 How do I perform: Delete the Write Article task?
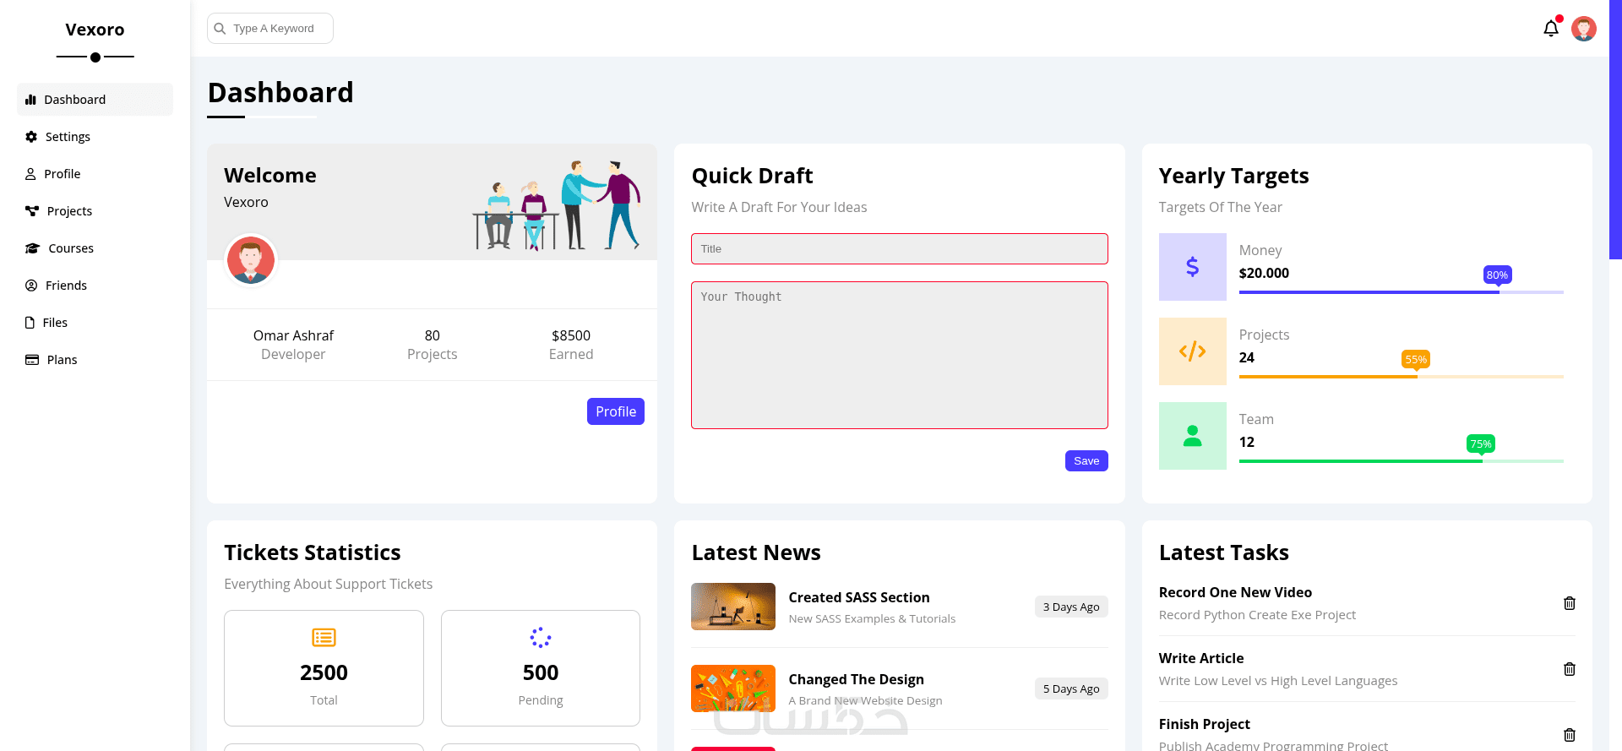(1570, 669)
